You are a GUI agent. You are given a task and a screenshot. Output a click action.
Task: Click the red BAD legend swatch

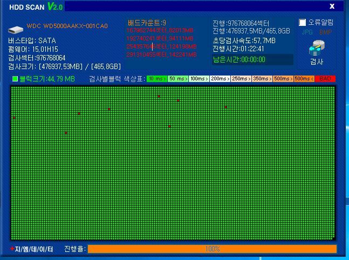(x=325, y=79)
